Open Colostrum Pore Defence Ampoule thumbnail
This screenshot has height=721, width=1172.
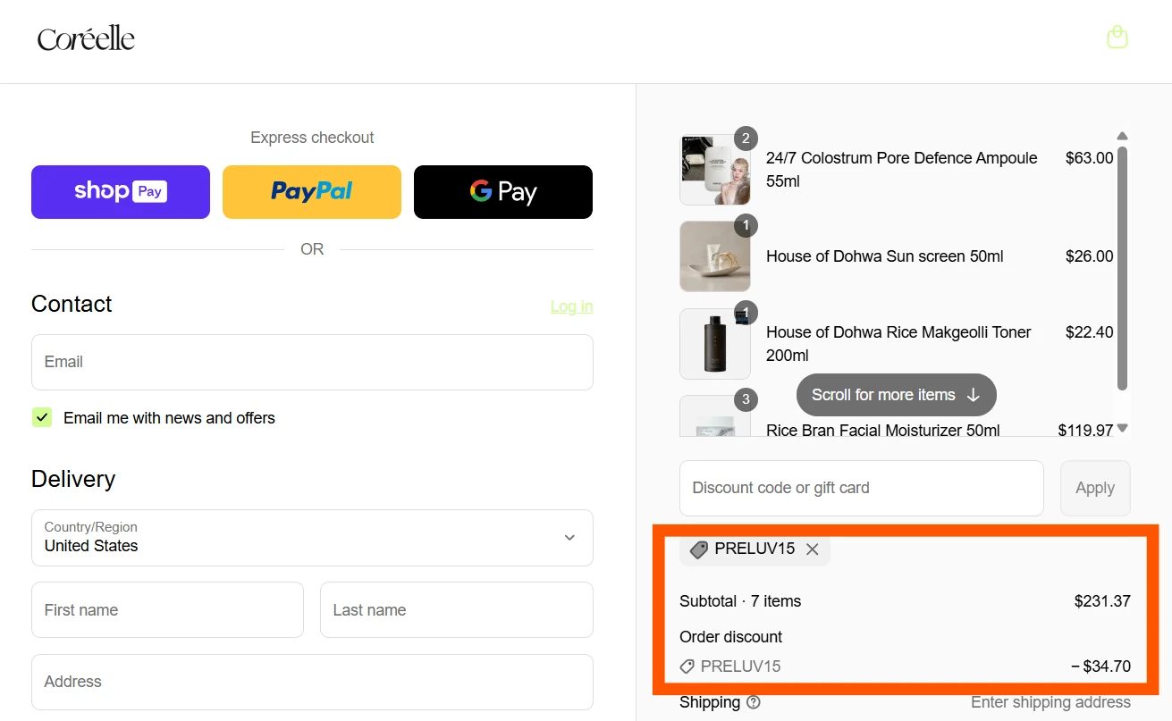(714, 170)
